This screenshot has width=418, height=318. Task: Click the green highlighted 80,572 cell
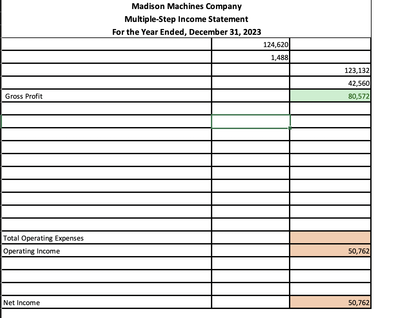(x=330, y=96)
